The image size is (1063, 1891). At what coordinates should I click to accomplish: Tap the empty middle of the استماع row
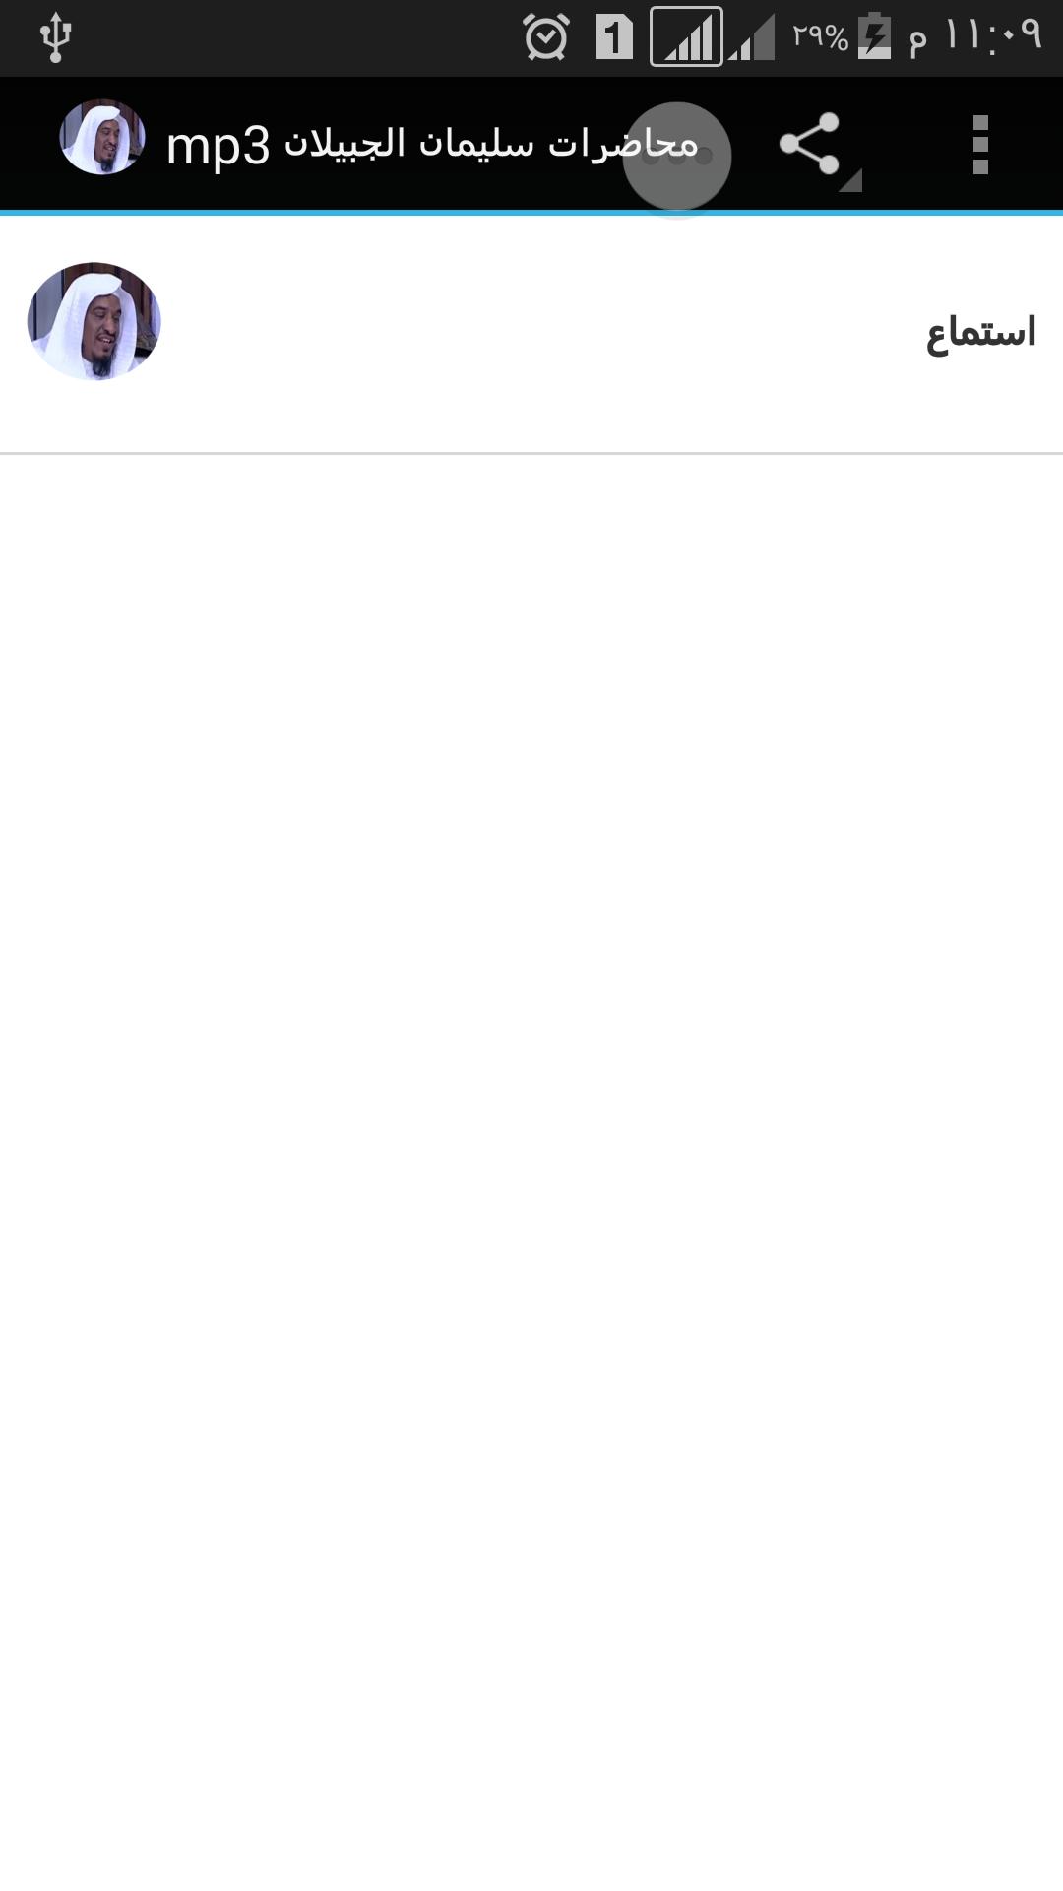(541, 333)
